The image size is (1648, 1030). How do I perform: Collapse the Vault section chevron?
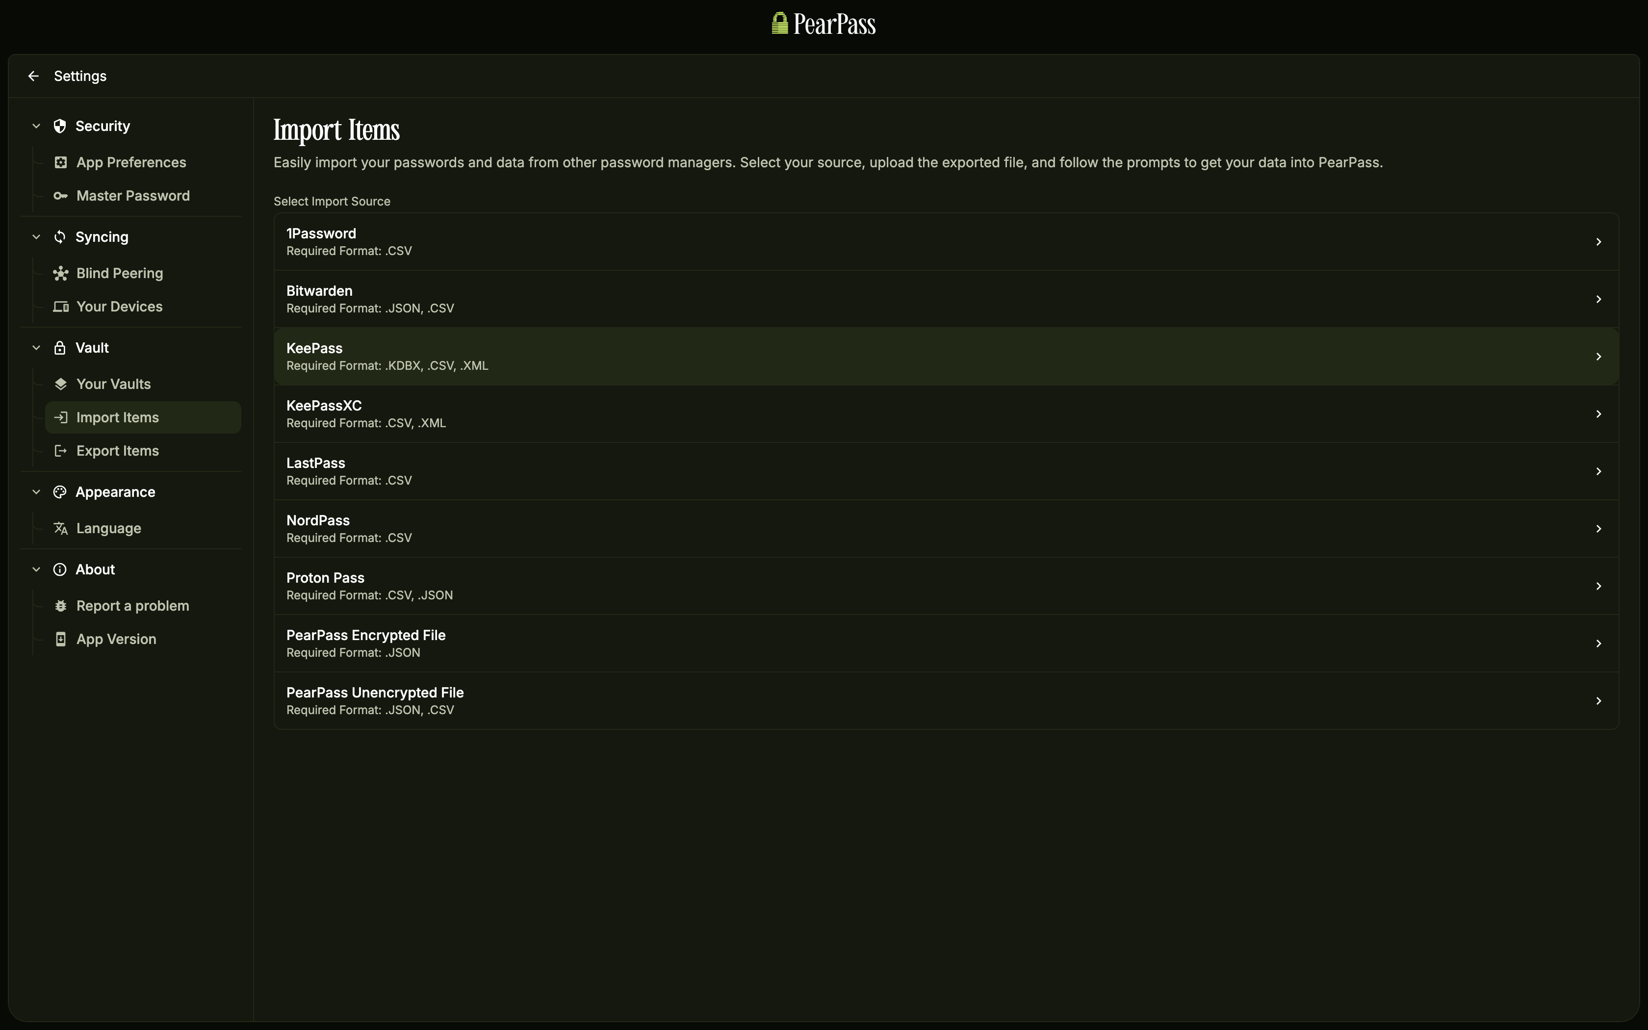tap(37, 348)
